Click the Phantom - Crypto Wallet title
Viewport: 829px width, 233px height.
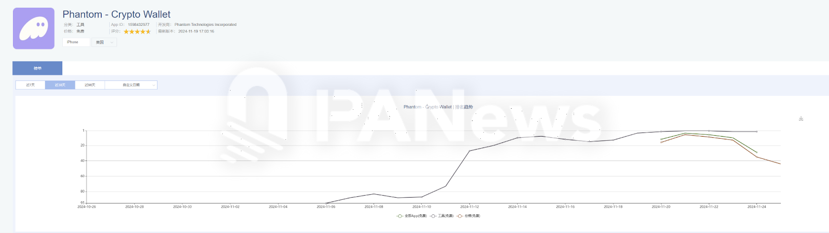(x=117, y=14)
